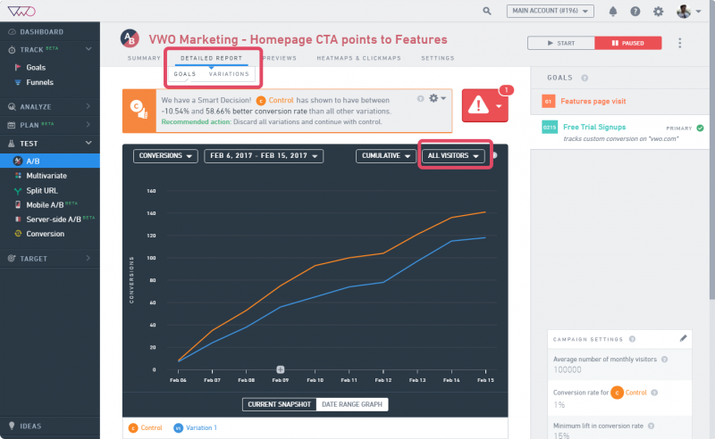Click the Smart Decision info icon
715x439 pixels.
point(420,98)
